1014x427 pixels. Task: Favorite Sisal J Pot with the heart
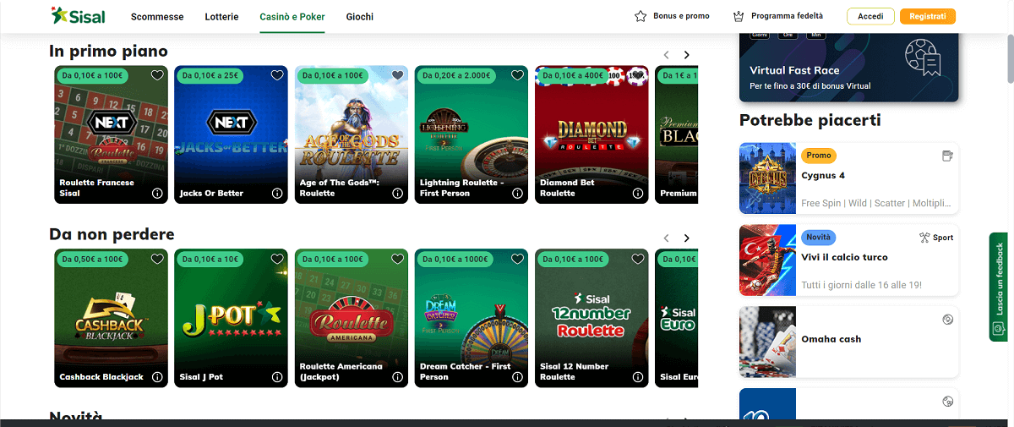(277, 259)
